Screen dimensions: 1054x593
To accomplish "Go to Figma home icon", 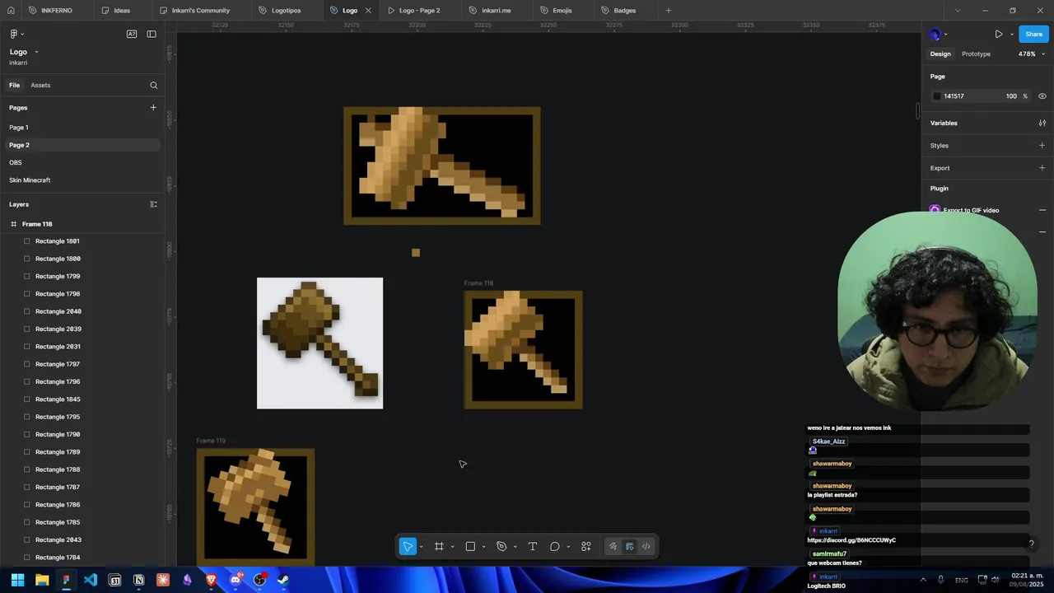I will coord(11,11).
